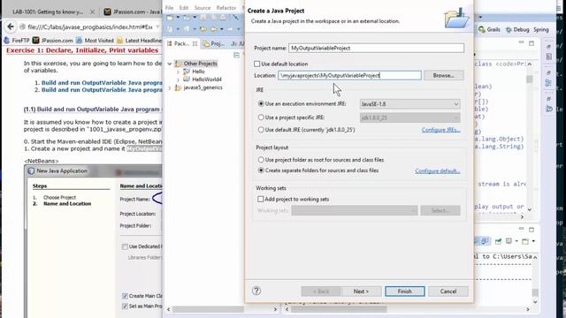The image size is (566, 318).
Task: Click the Pin Console icon
Action: (498, 241)
